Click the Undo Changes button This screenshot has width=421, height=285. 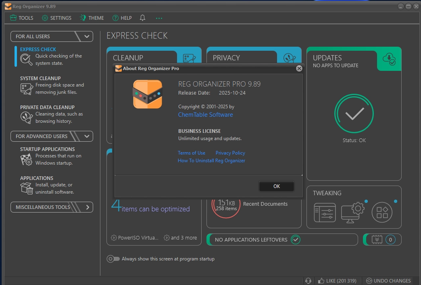[x=388, y=281]
